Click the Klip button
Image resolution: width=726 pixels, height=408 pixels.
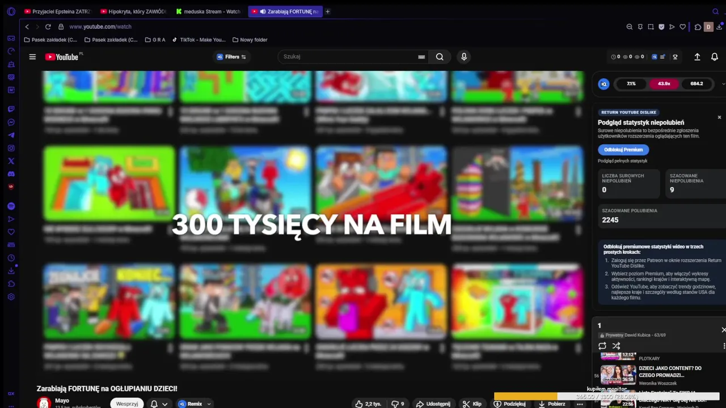pyautogui.click(x=472, y=404)
